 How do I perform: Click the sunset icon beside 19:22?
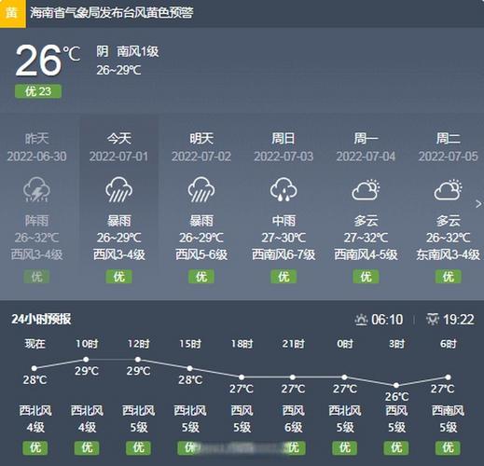tap(433, 320)
